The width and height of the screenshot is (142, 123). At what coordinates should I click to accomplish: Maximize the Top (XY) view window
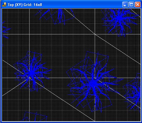[x=131, y=4]
